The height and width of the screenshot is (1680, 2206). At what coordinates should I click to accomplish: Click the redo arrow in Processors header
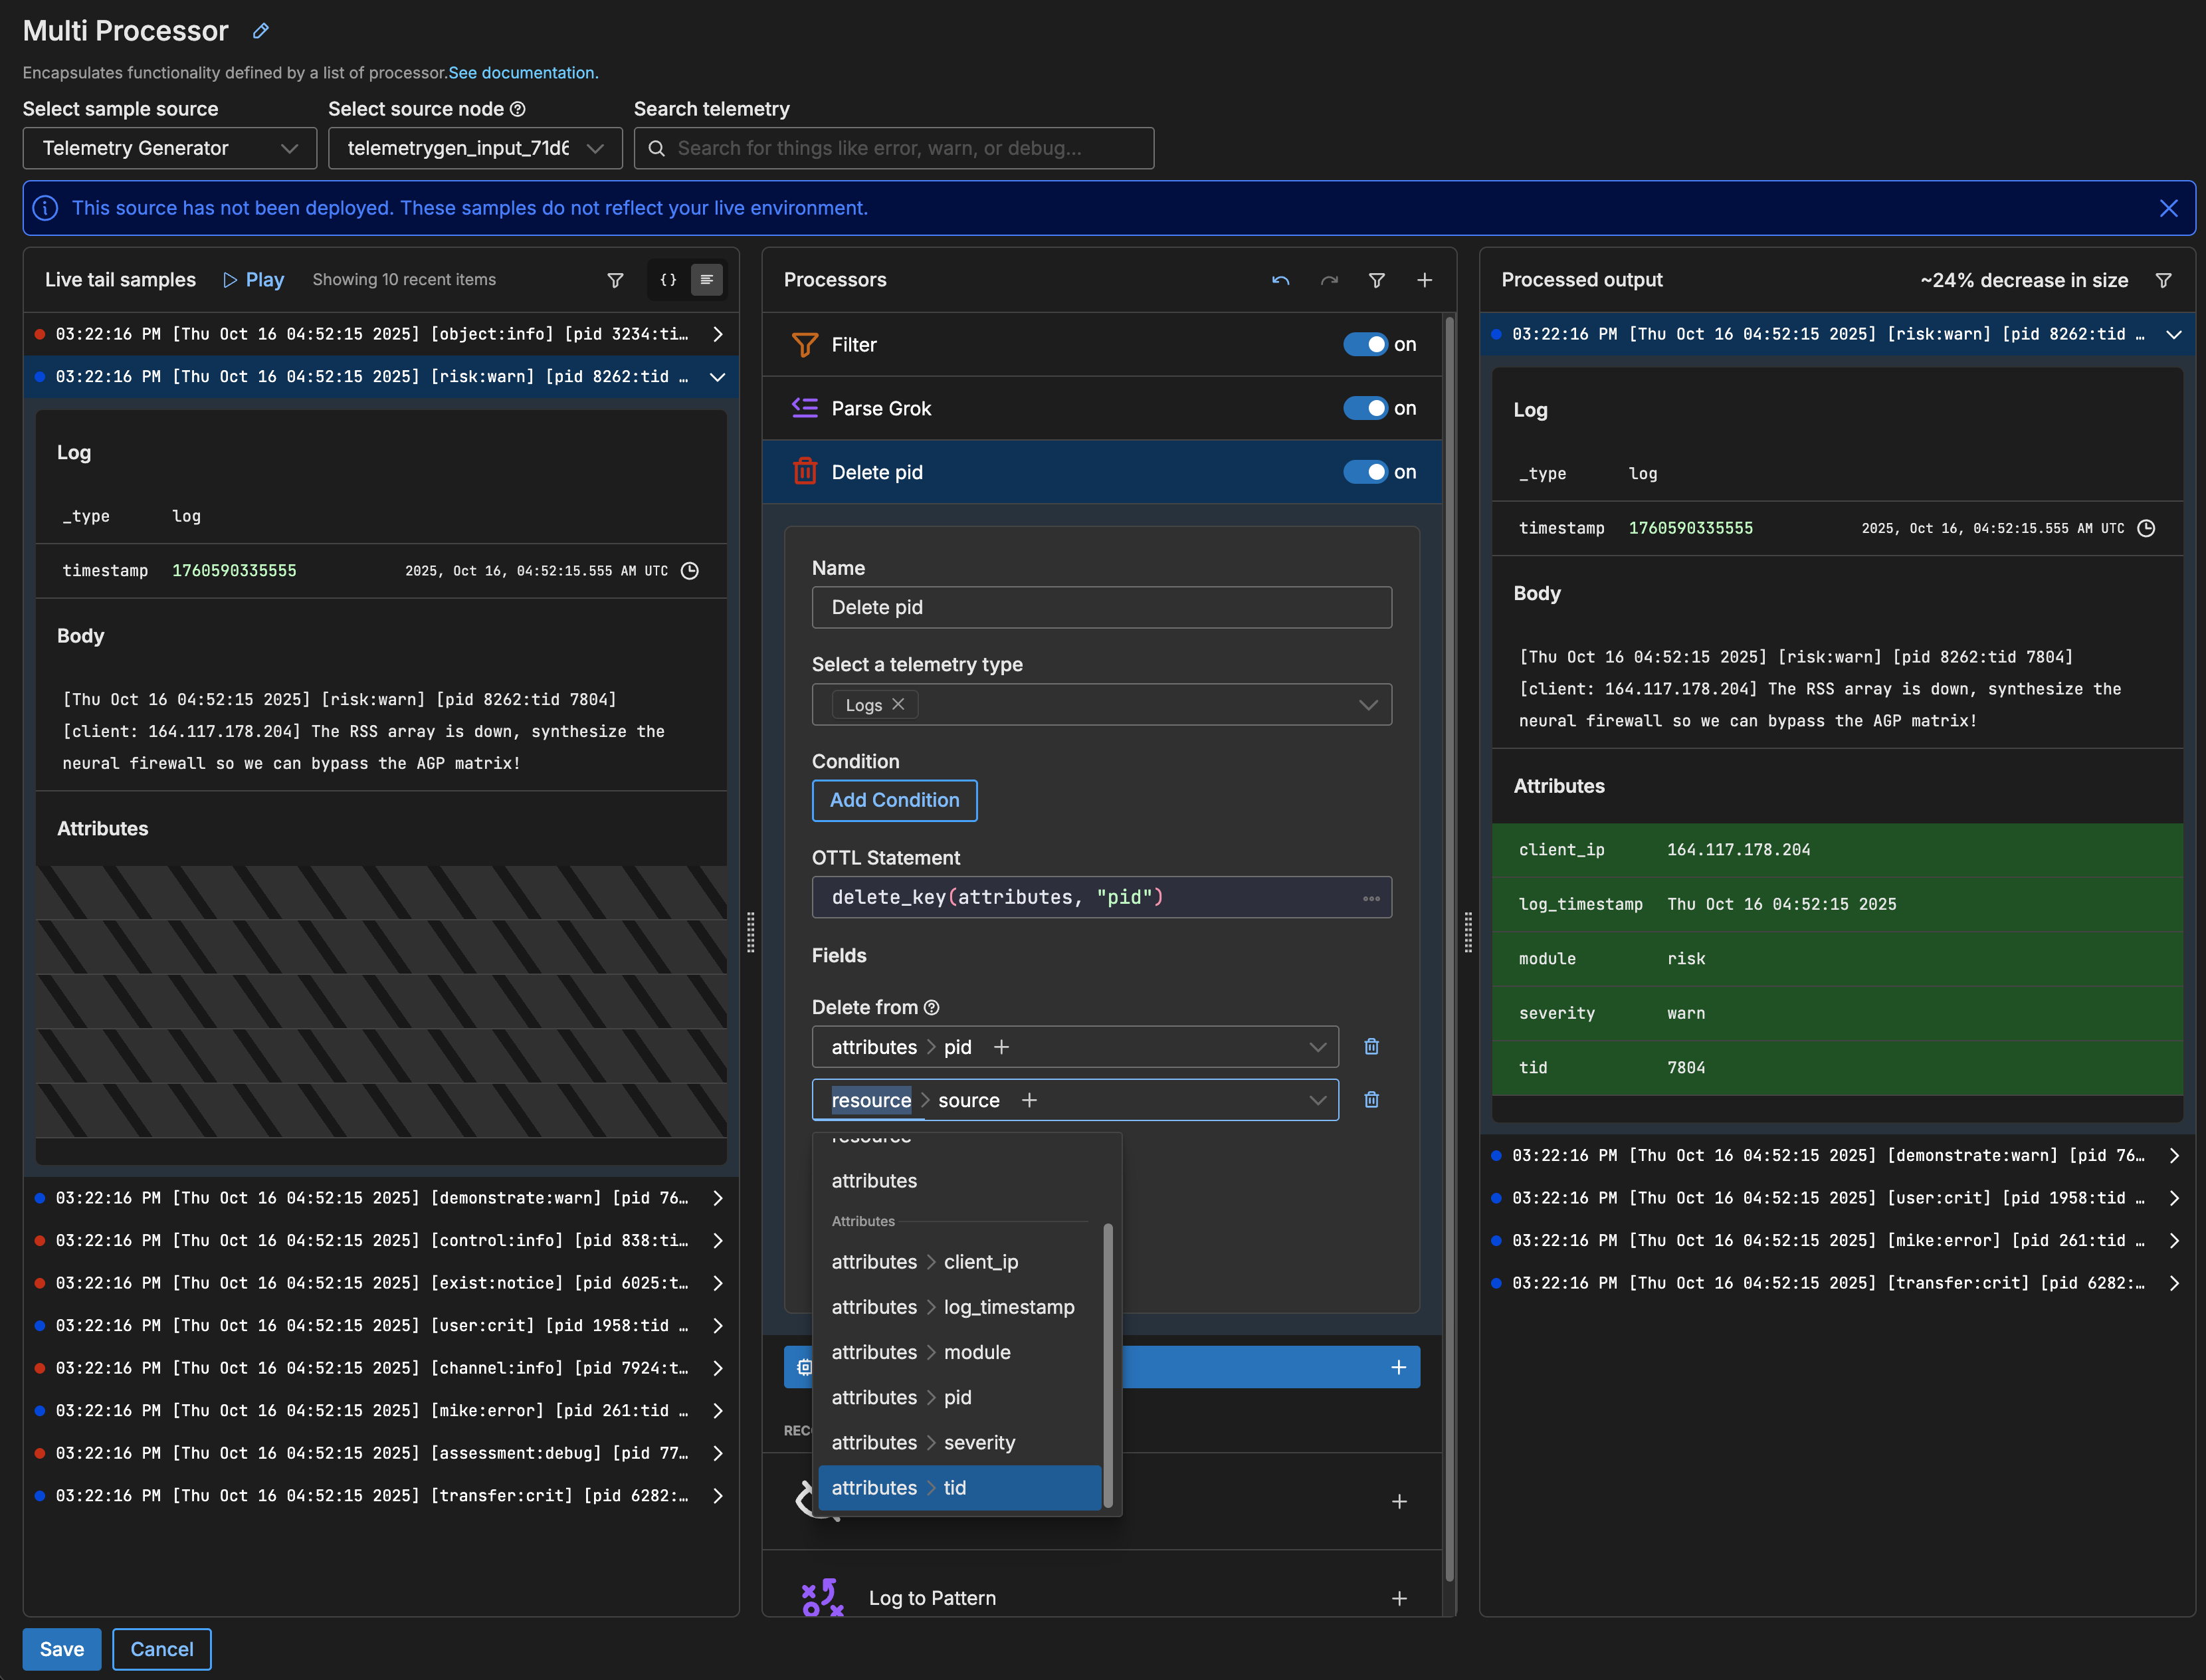[x=1329, y=280]
